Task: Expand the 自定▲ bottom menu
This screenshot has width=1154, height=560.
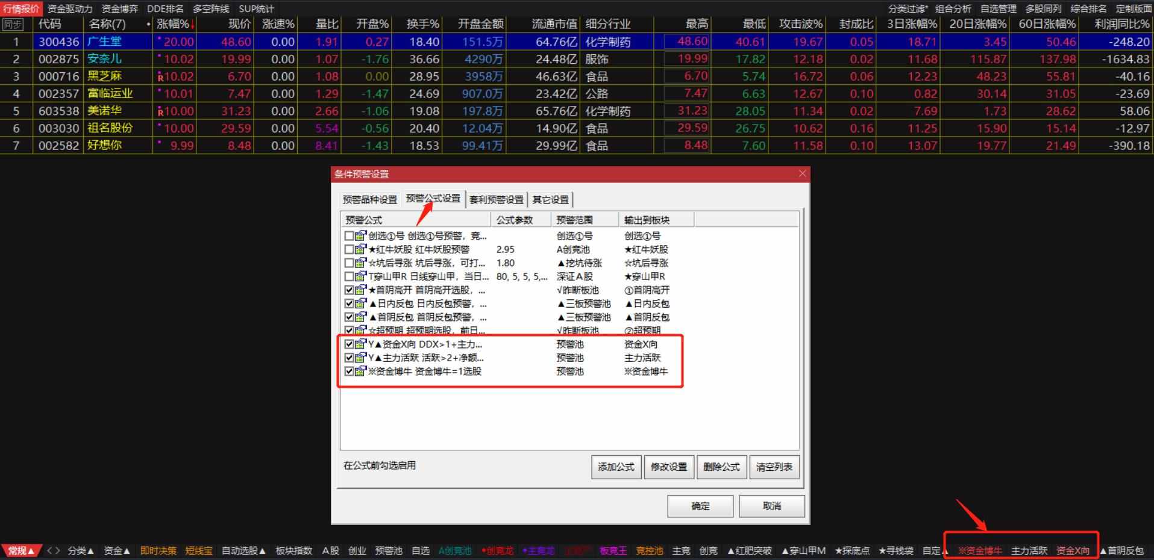Action: click(x=935, y=550)
